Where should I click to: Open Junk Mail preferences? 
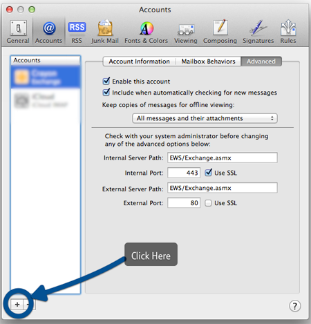click(x=105, y=32)
